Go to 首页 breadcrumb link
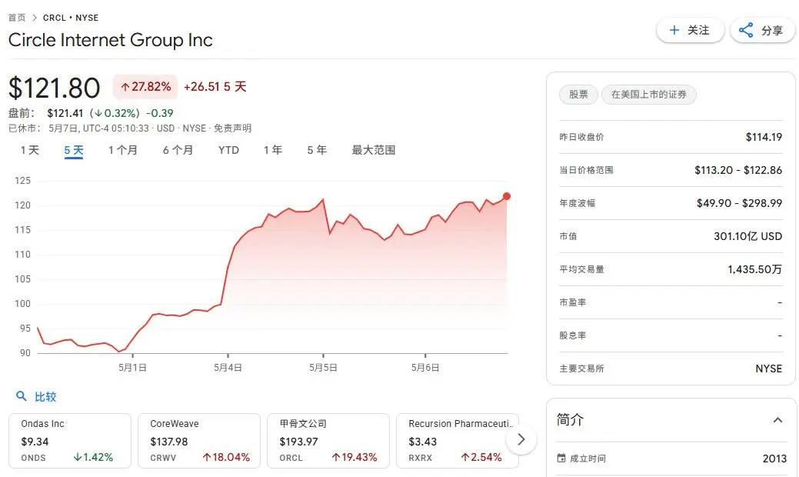Screen dimensions: 799x477 coord(17,18)
